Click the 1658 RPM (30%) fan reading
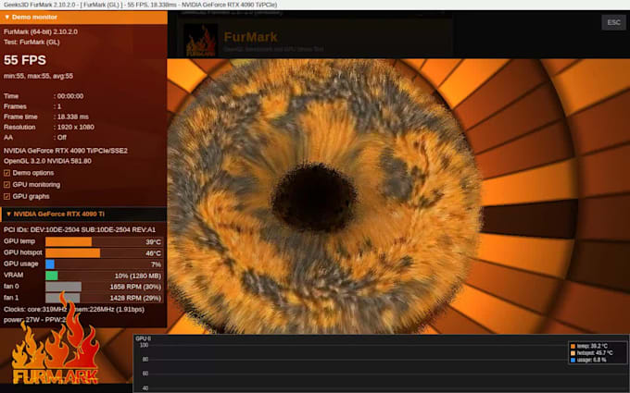The image size is (630, 393). click(135, 287)
